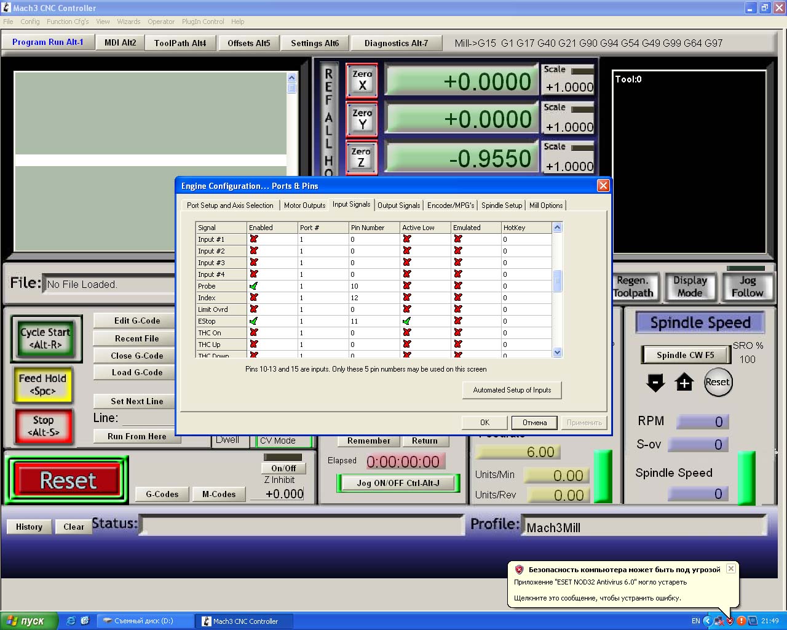
Task: Open the Config menu
Action: tap(30, 22)
